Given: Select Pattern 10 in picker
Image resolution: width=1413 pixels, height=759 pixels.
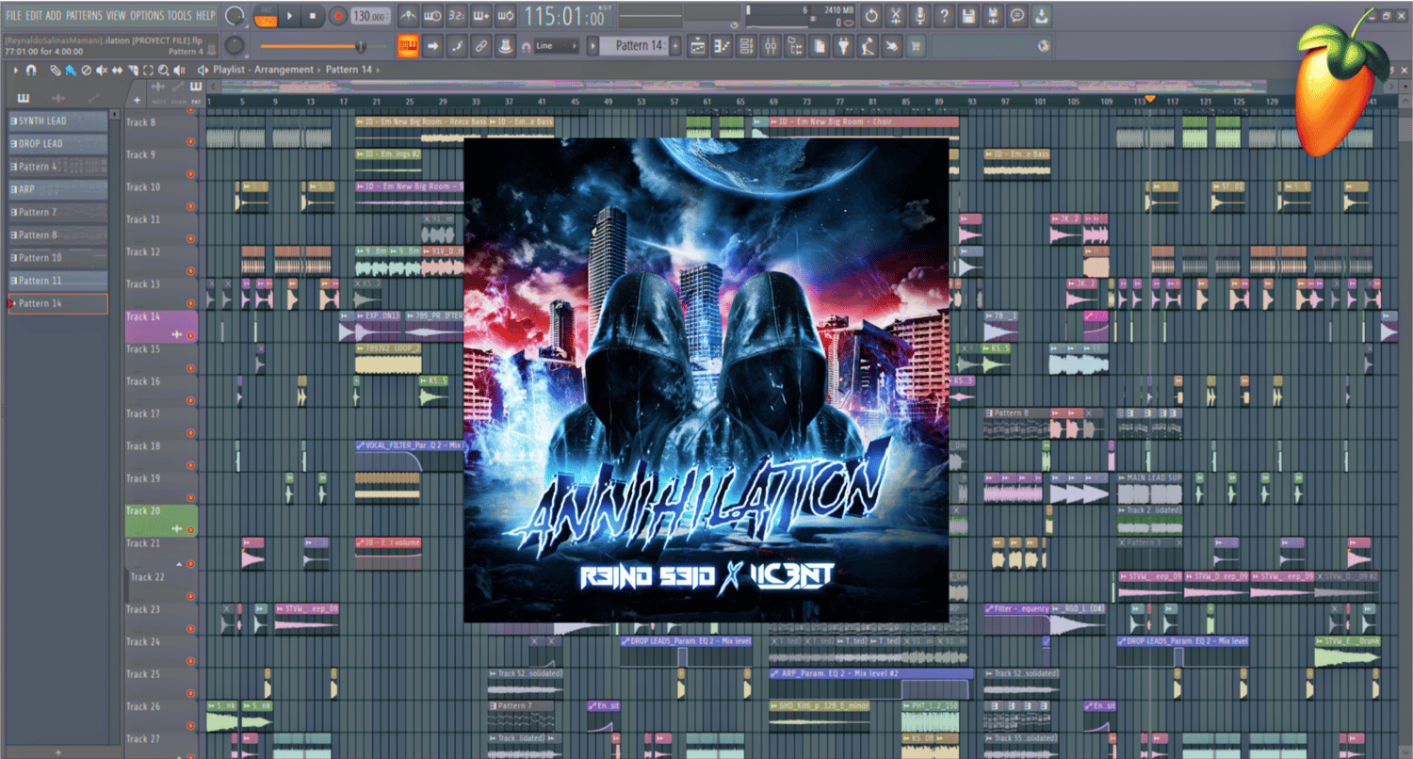Looking at the screenshot, I should pos(58,257).
